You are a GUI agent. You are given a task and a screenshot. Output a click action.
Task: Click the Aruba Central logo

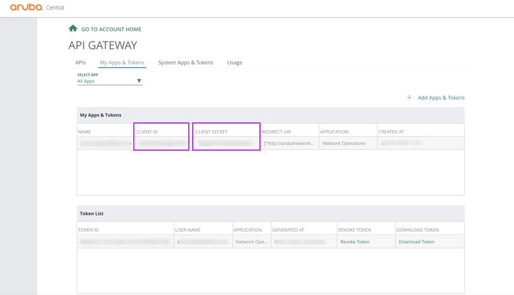point(37,8)
